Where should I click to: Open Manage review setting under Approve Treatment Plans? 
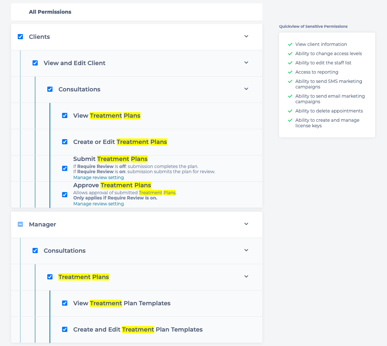point(98,204)
